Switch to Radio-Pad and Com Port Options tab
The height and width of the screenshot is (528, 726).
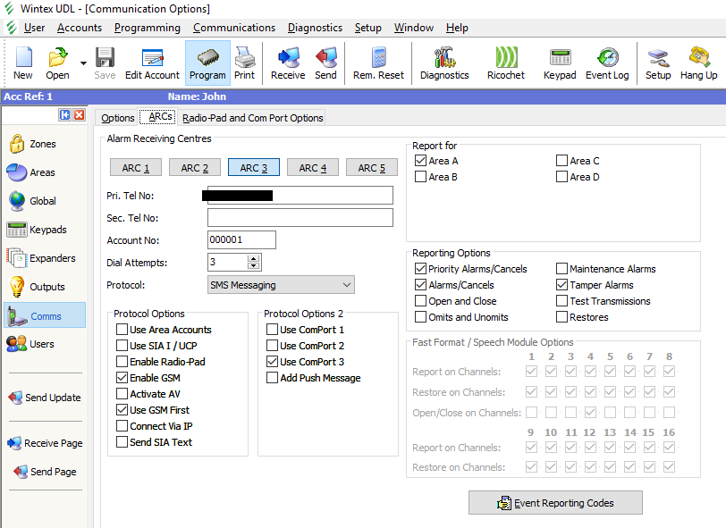pos(253,118)
